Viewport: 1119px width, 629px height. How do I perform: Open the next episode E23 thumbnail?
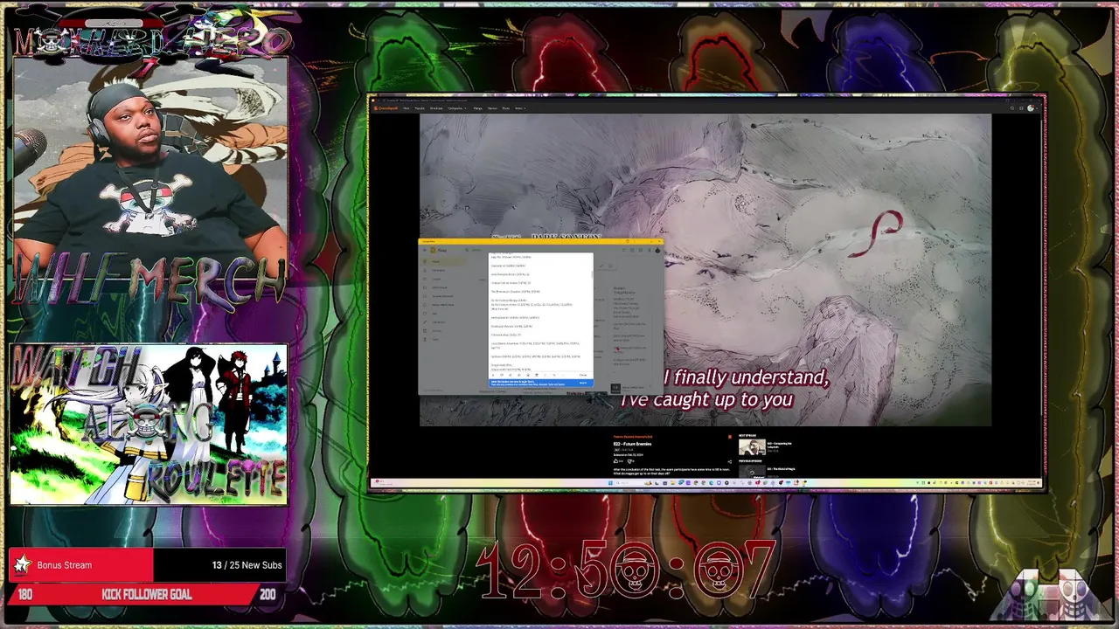752,447
